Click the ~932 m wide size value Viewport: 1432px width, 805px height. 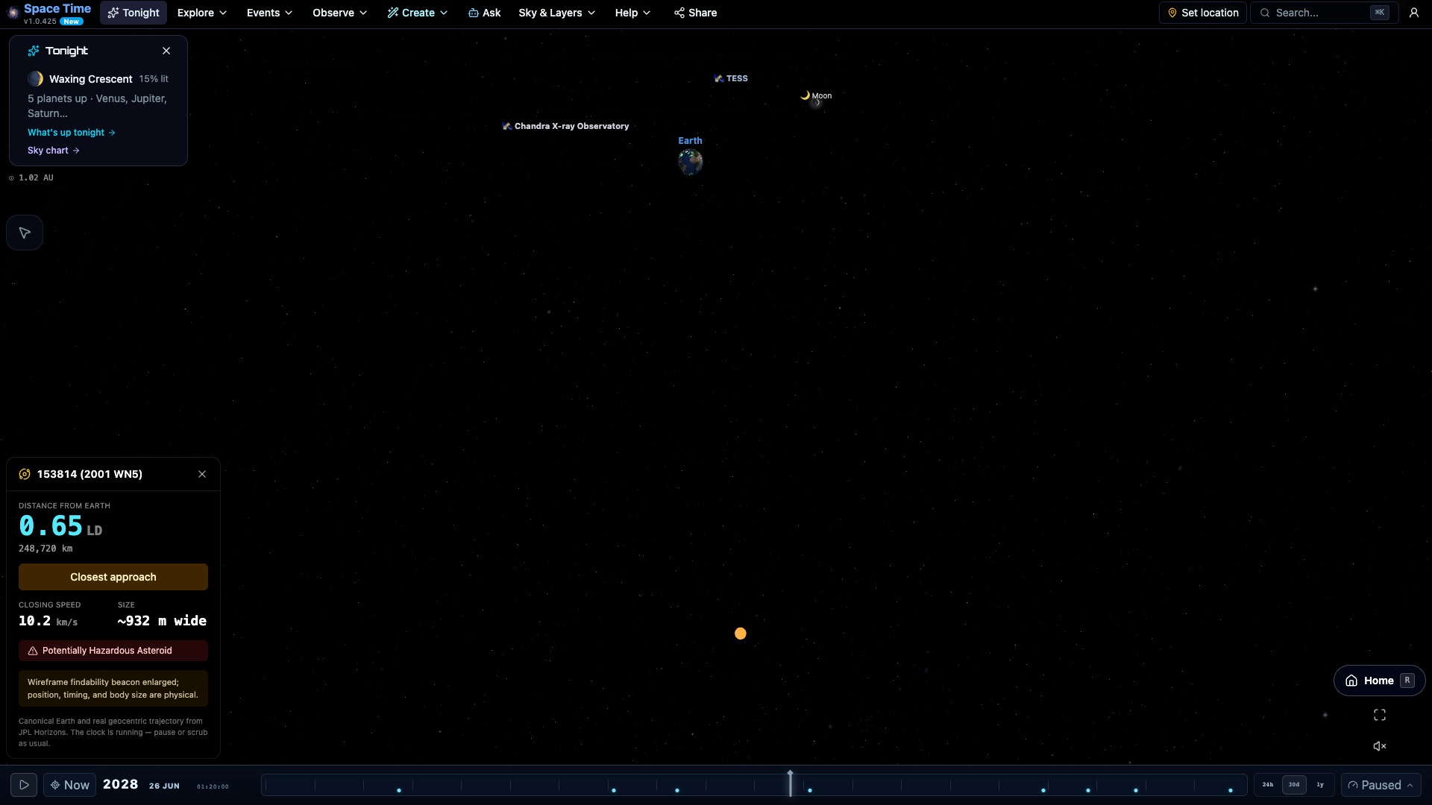pos(162,621)
